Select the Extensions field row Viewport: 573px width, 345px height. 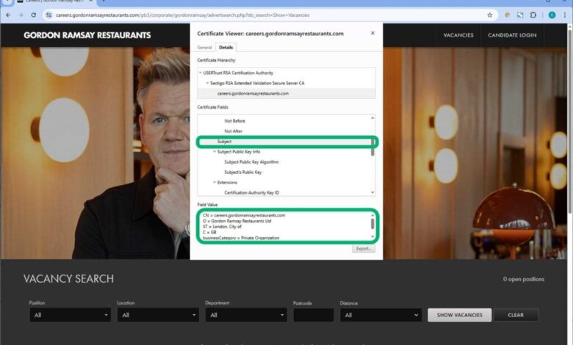pyautogui.click(x=227, y=182)
